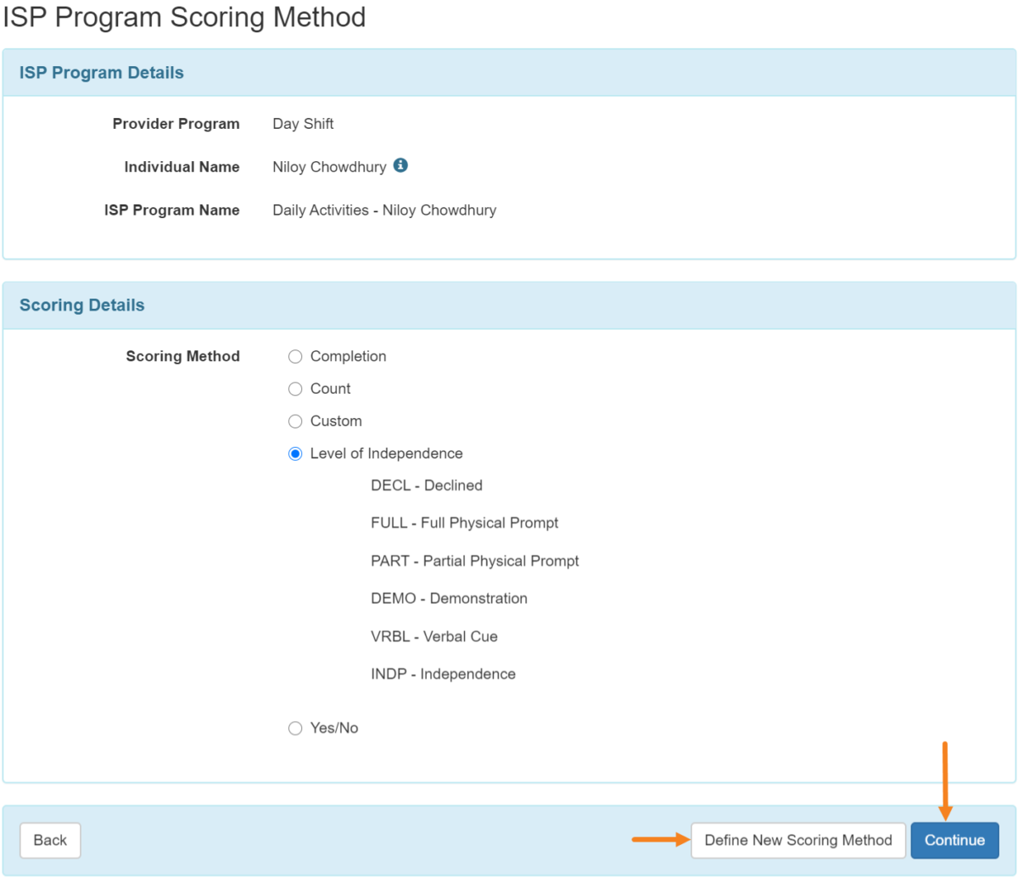Click the blue Continue button
1018x878 pixels.
click(x=954, y=840)
